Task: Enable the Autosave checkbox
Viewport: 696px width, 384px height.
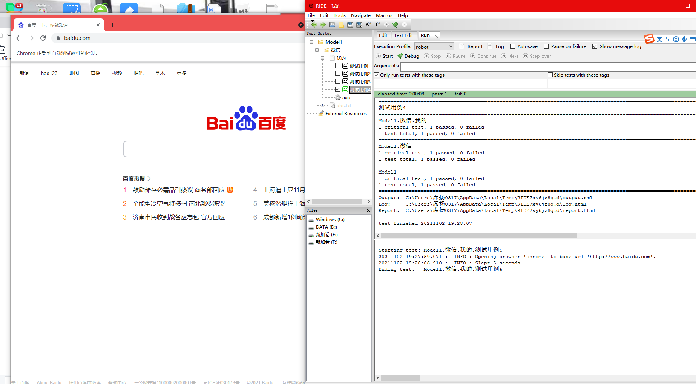Action: coord(513,46)
